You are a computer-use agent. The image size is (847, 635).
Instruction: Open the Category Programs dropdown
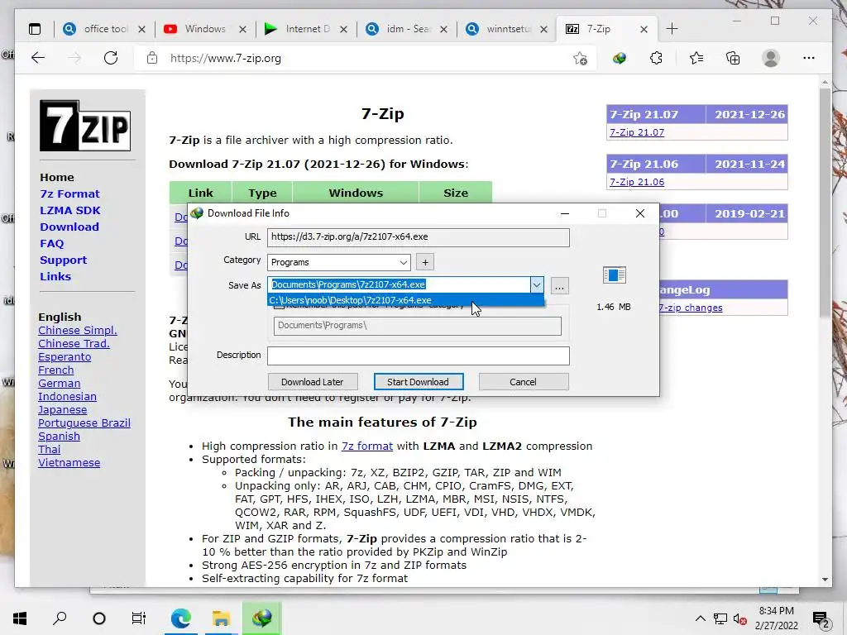point(338,262)
